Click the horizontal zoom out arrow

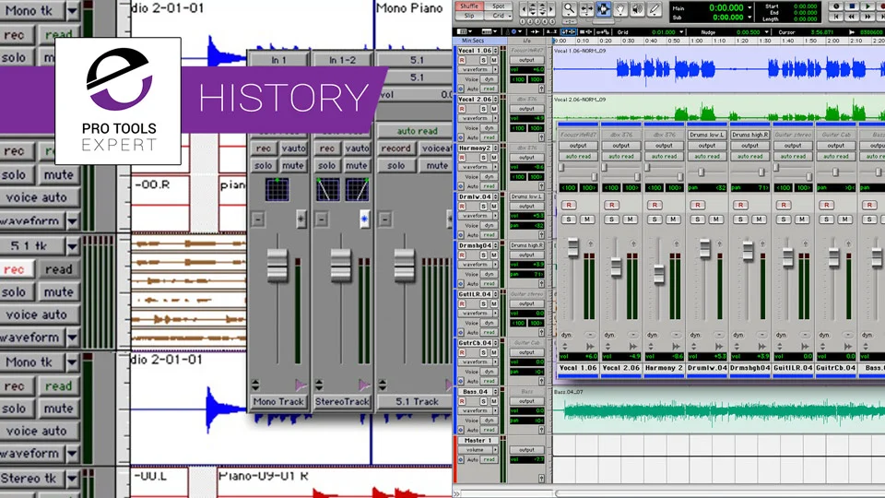point(524,9)
